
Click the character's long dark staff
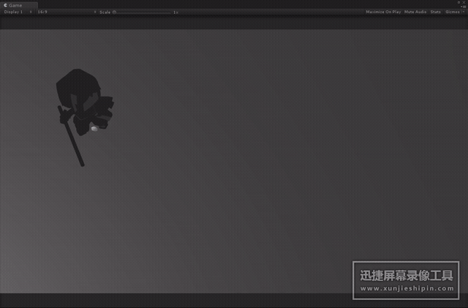(x=71, y=136)
